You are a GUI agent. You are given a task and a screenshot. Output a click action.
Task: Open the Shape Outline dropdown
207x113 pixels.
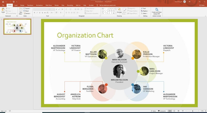[133, 11]
